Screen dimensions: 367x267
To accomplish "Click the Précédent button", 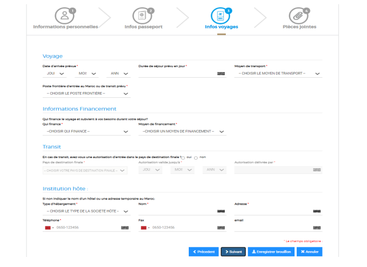I will point(204,252).
